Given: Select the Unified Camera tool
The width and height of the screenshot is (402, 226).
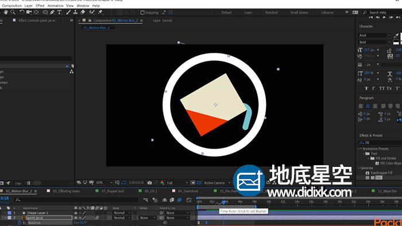Looking at the screenshot, I should coord(29,12).
